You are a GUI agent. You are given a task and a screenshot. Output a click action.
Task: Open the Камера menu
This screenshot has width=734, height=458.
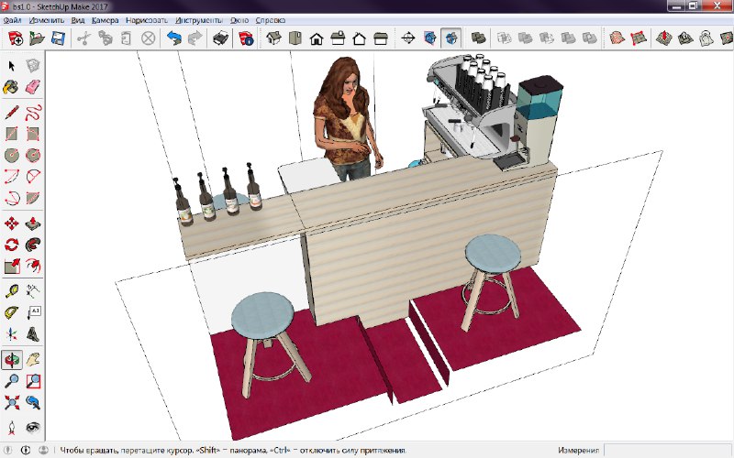point(105,19)
